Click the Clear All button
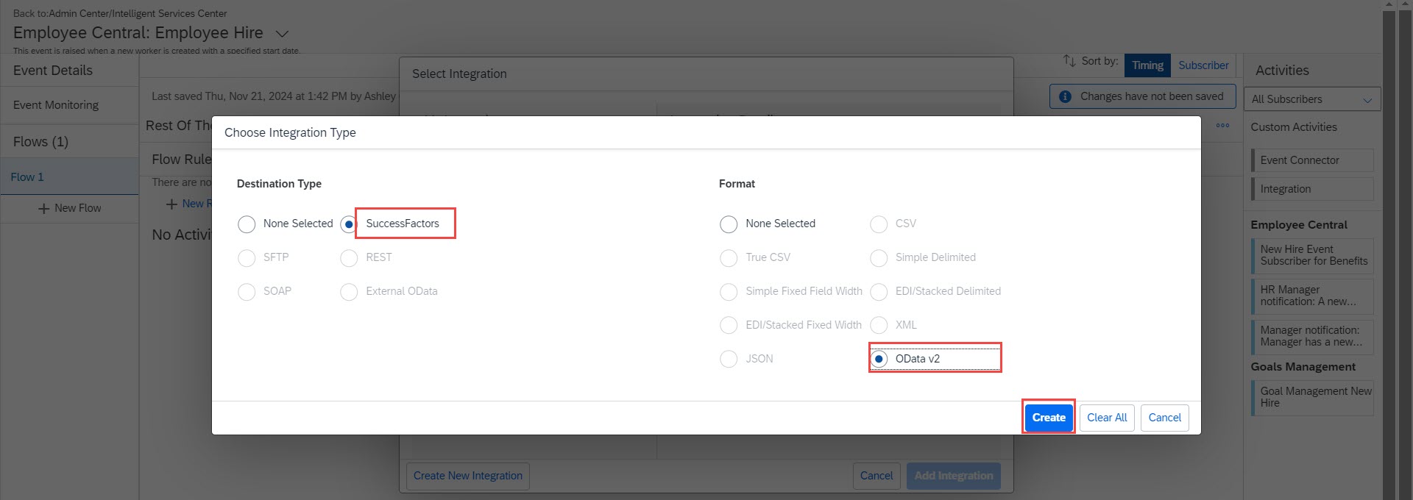The height and width of the screenshot is (500, 1413). (x=1107, y=418)
